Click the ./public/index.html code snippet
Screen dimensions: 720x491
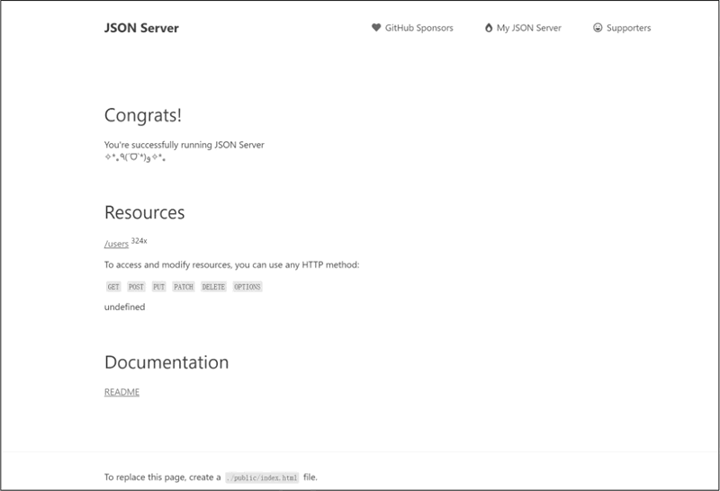click(262, 478)
